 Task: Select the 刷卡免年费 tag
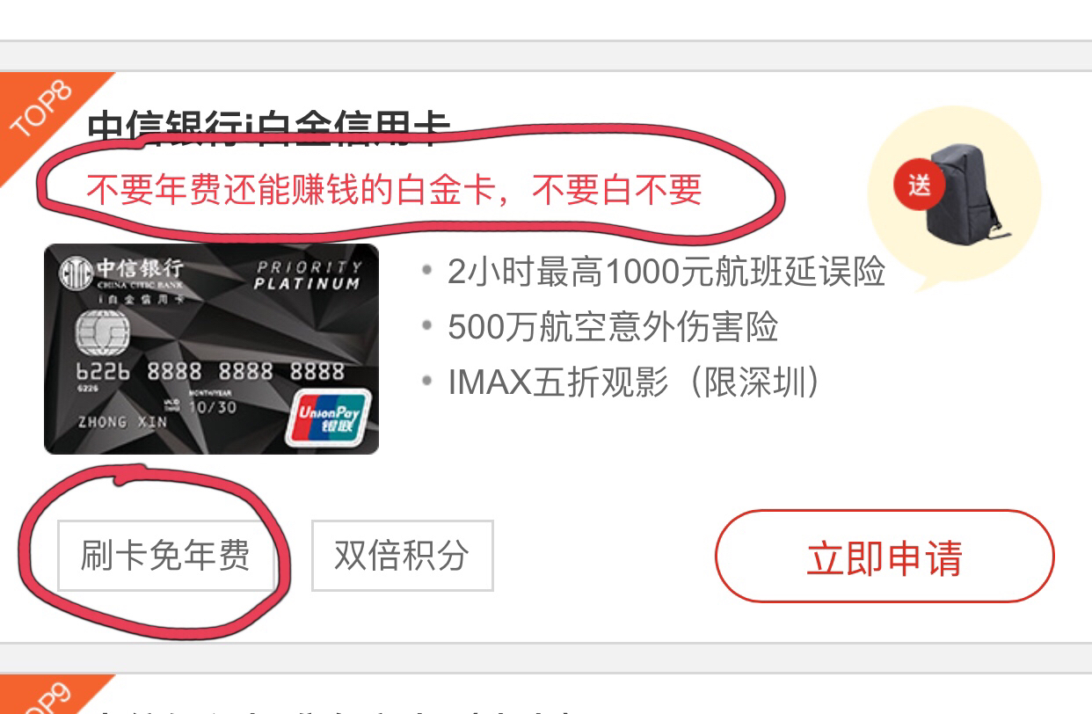tap(166, 556)
